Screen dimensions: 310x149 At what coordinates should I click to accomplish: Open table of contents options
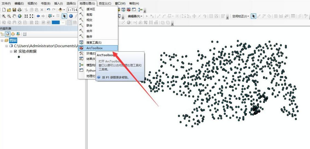point(25,34)
